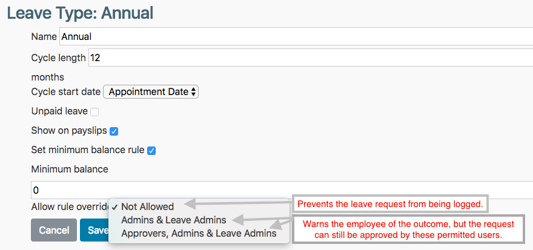Select the checked Not Allowed option
Image resolution: width=533 pixels, height=250 pixels.
click(147, 206)
